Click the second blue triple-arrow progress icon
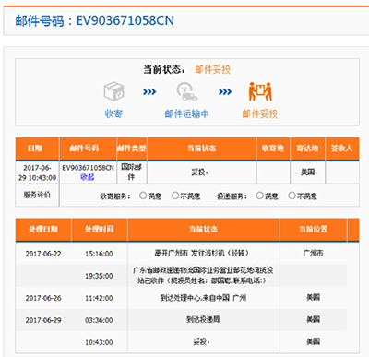The height and width of the screenshot is (357, 369). pyautogui.click(x=225, y=91)
